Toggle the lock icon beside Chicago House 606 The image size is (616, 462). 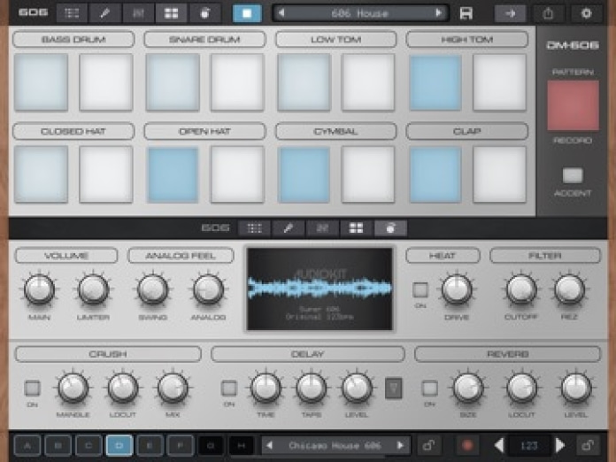click(x=428, y=445)
